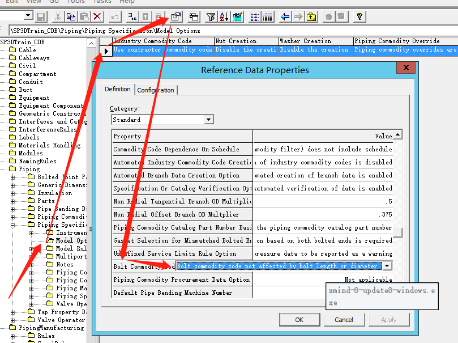Click the Washer Creation column header
This screenshot has height=343, width=458.
(x=316, y=41)
